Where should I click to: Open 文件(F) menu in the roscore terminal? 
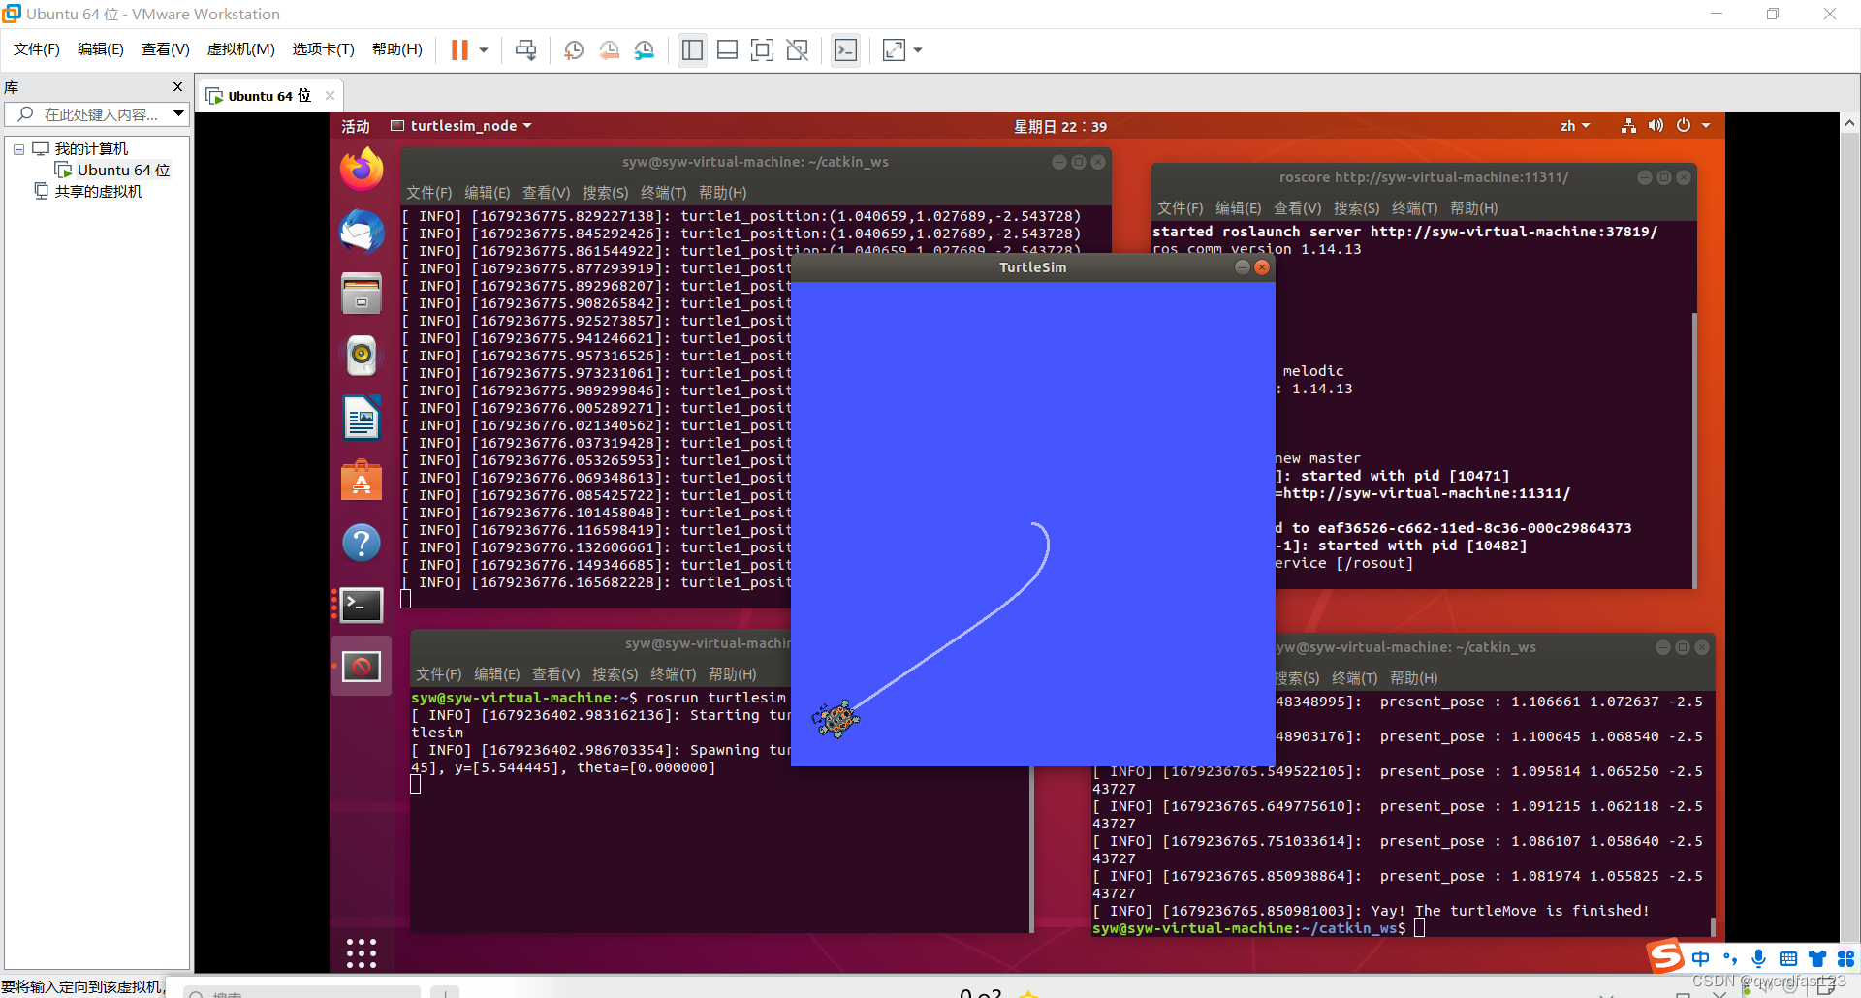pos(1180,208)
